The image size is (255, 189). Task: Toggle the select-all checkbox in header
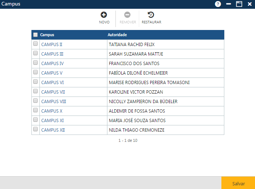[35, 35]
